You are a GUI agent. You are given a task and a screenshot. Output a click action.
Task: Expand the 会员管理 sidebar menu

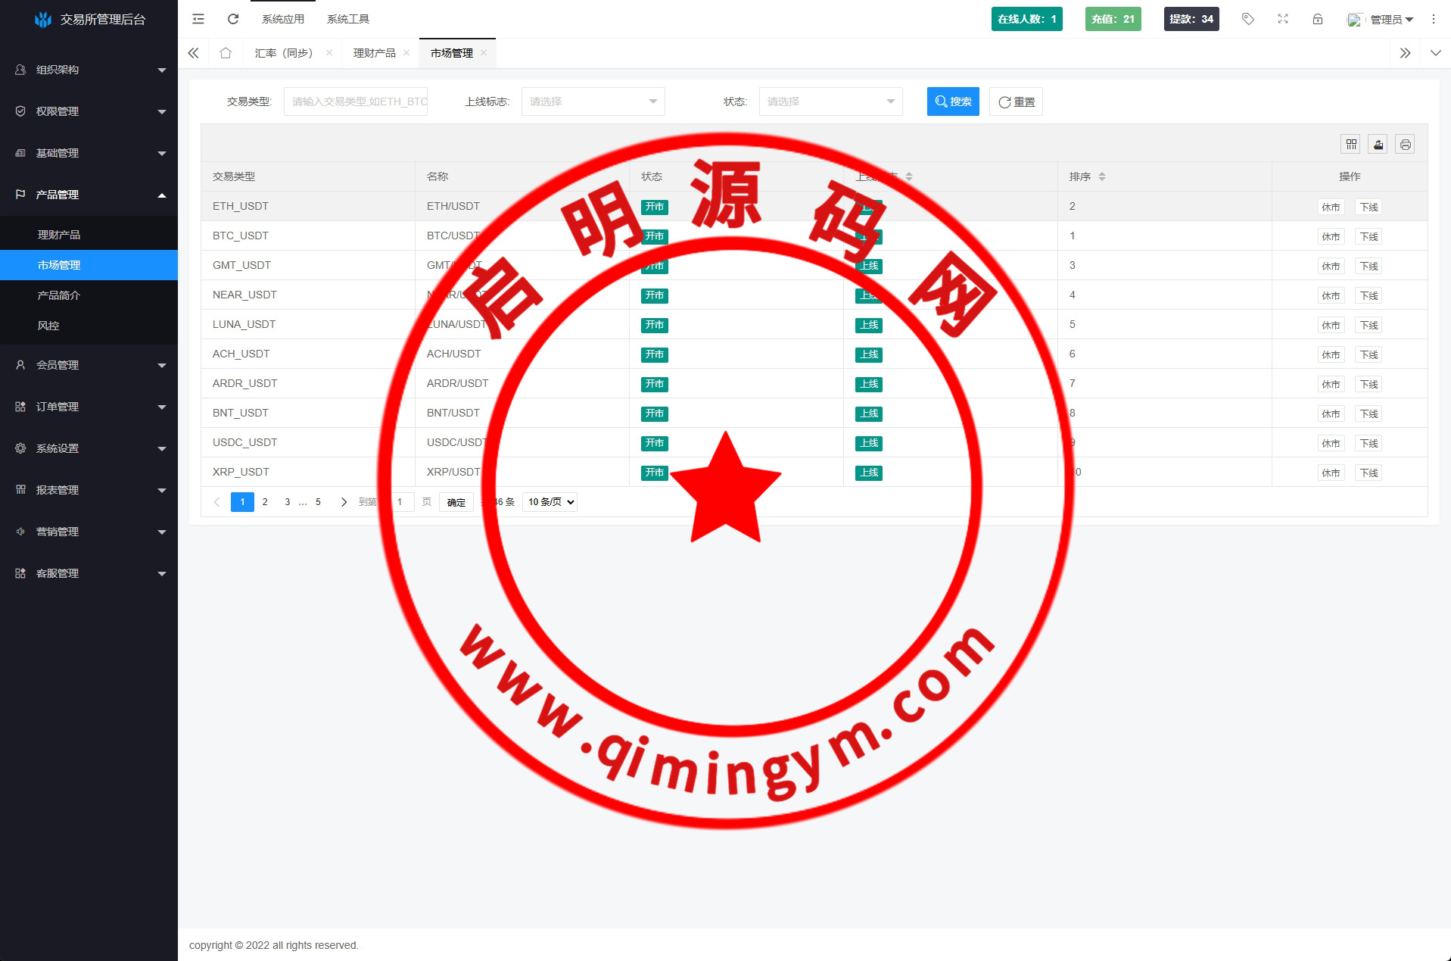pyautogui.click(x=89, y=365)
